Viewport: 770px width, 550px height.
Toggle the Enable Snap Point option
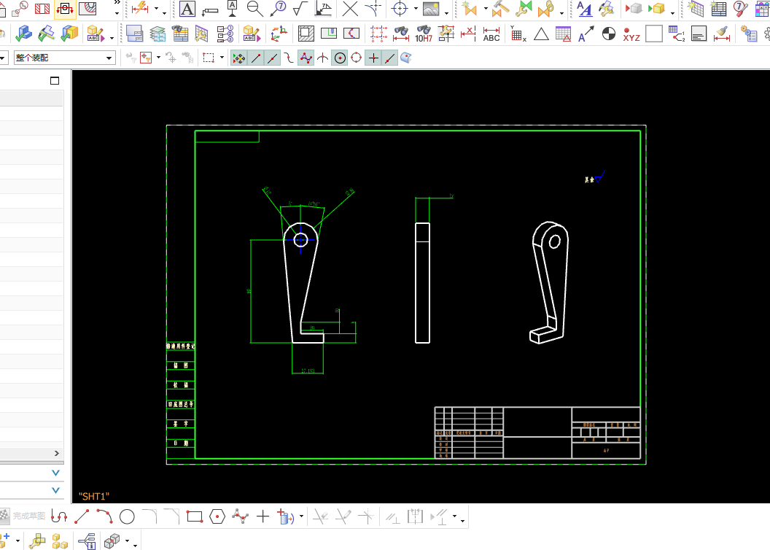pos(238,58)
